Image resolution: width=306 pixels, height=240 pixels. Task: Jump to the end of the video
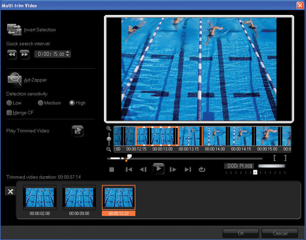188,170
